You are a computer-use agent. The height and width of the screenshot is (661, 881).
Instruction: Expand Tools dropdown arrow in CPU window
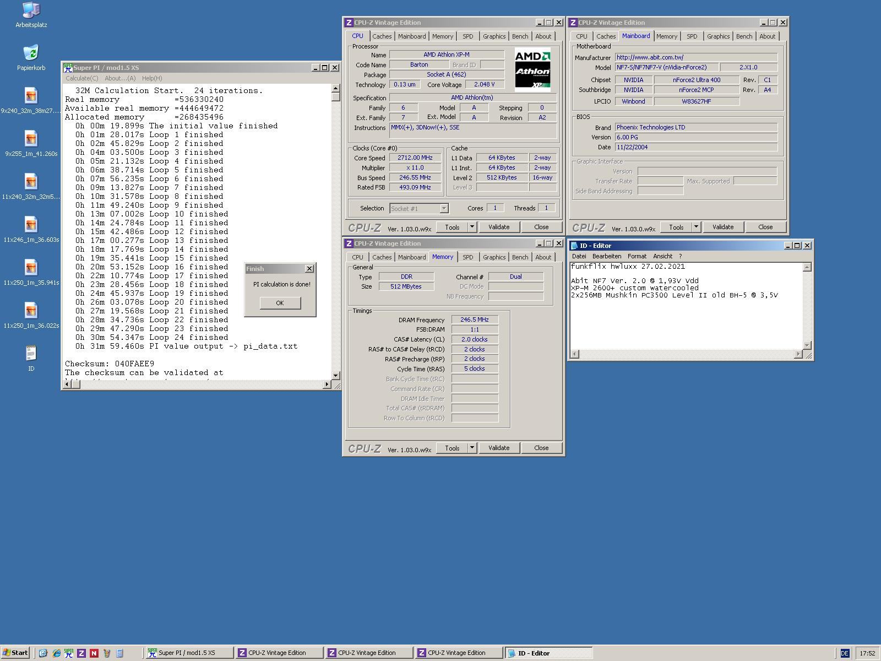click(x=472, y=227)
